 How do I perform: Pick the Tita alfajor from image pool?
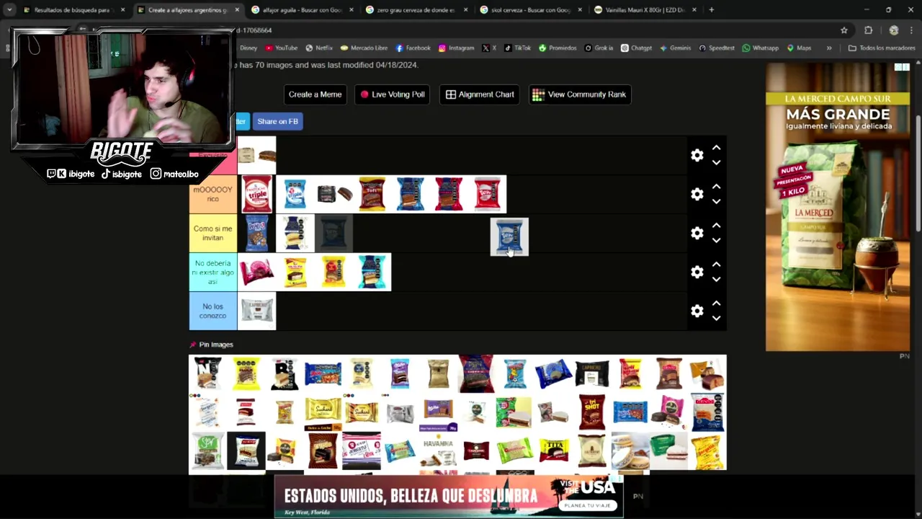coord(553,451)
